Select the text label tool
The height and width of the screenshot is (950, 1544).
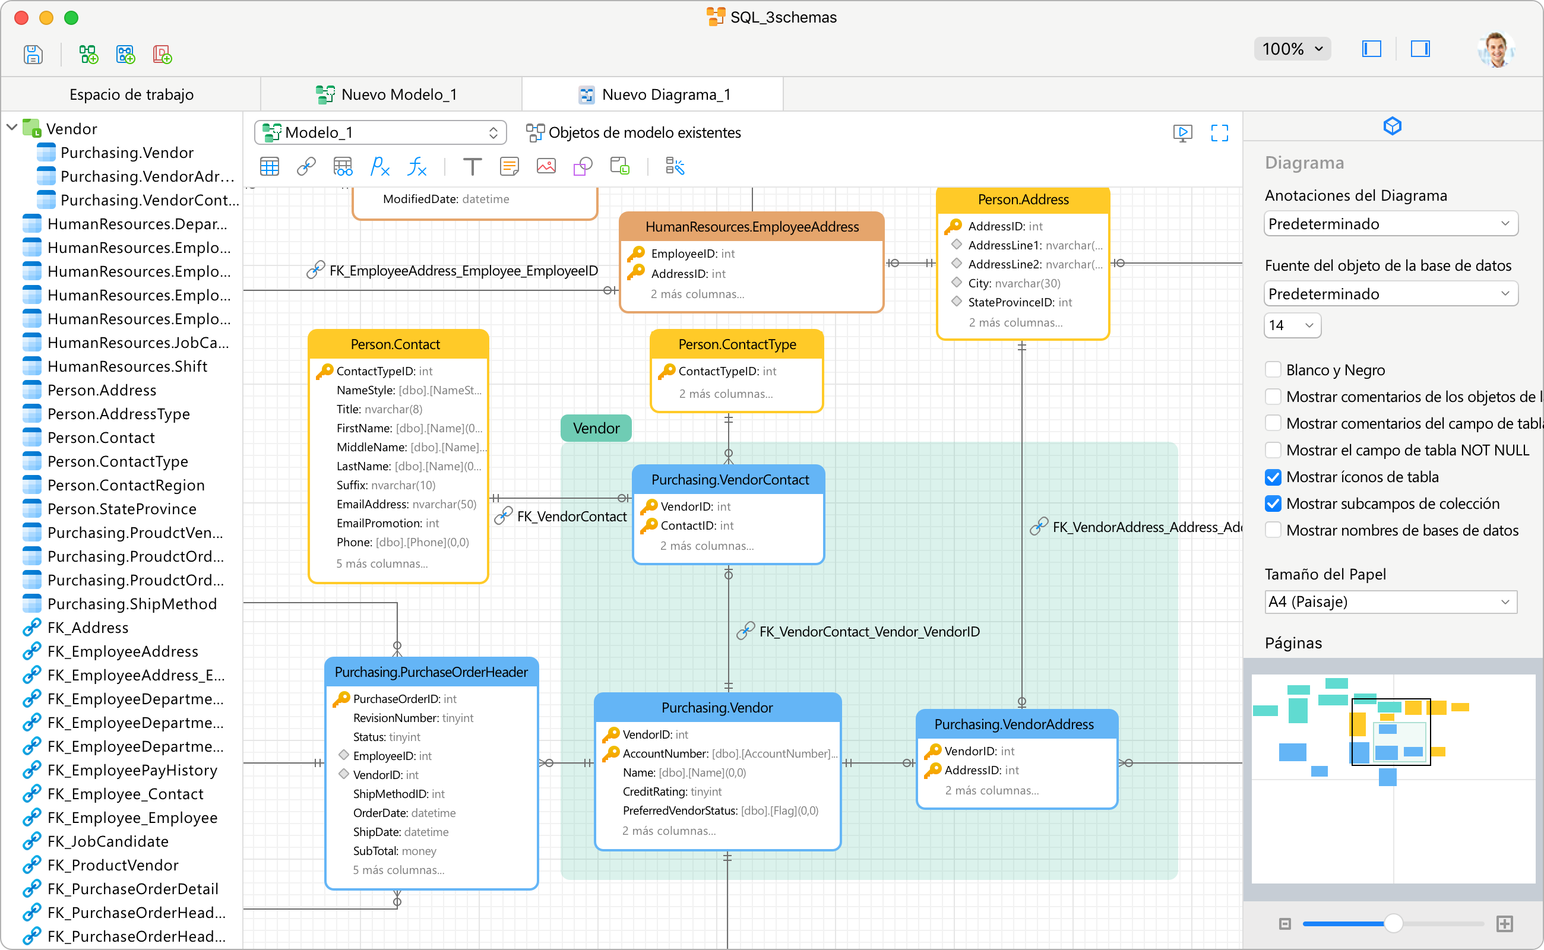[473, 166]
